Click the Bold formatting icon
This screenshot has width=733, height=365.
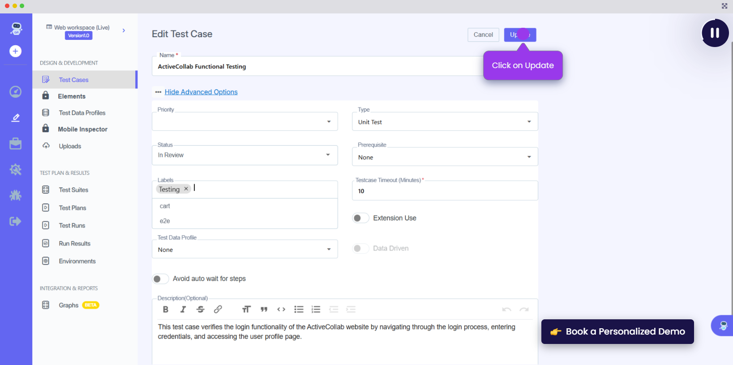[x=166, y=309]
